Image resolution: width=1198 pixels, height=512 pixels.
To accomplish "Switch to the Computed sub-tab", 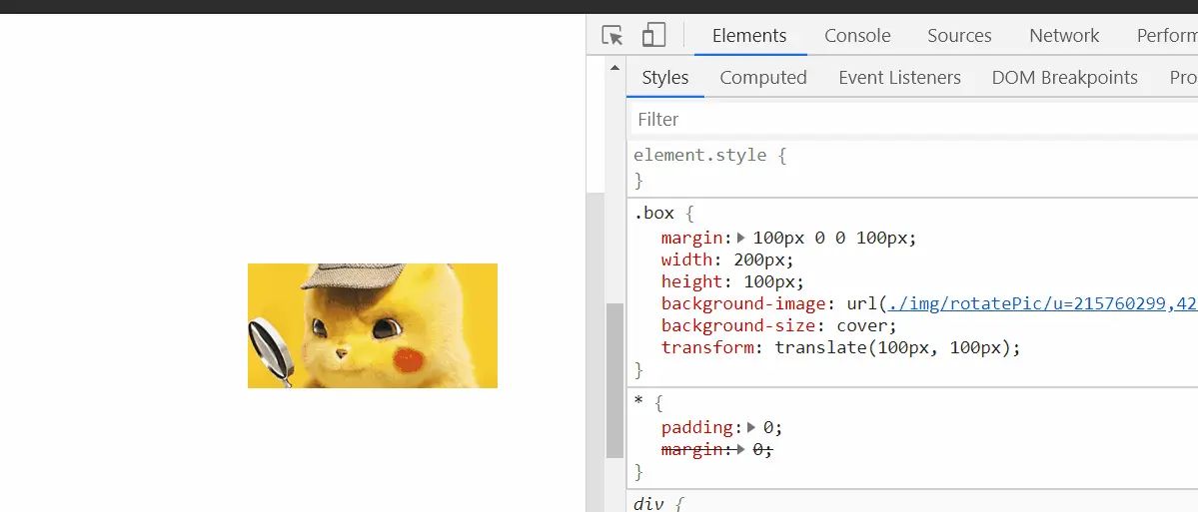I will click(x=763, y=78).
